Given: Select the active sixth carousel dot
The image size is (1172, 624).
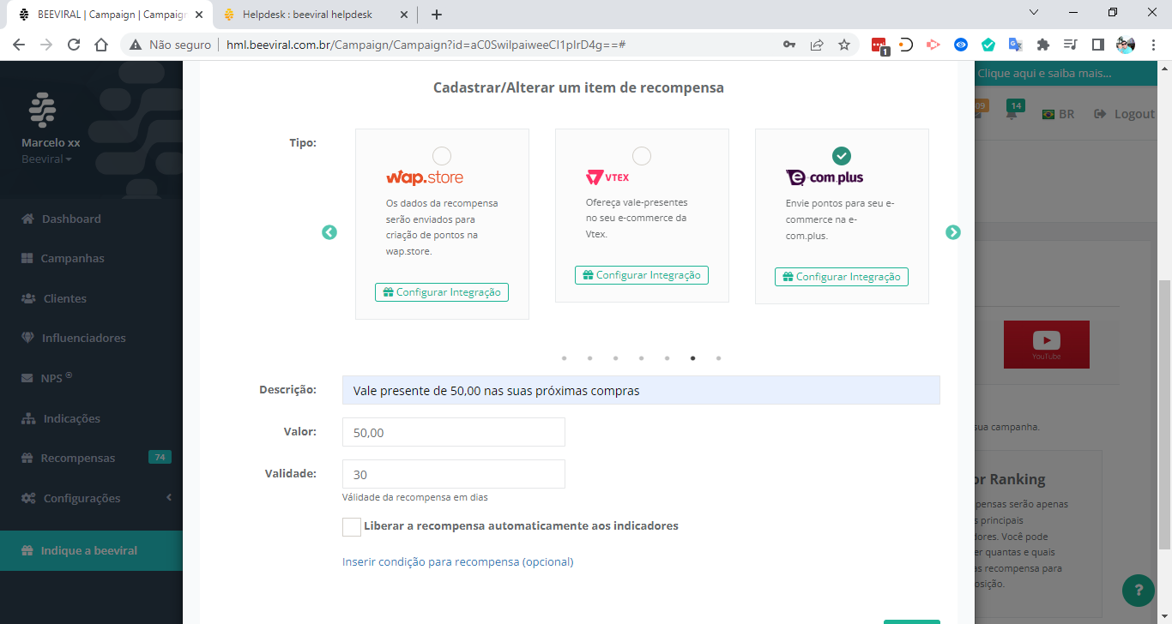Looking at the screenshot, I should [692, 358].
